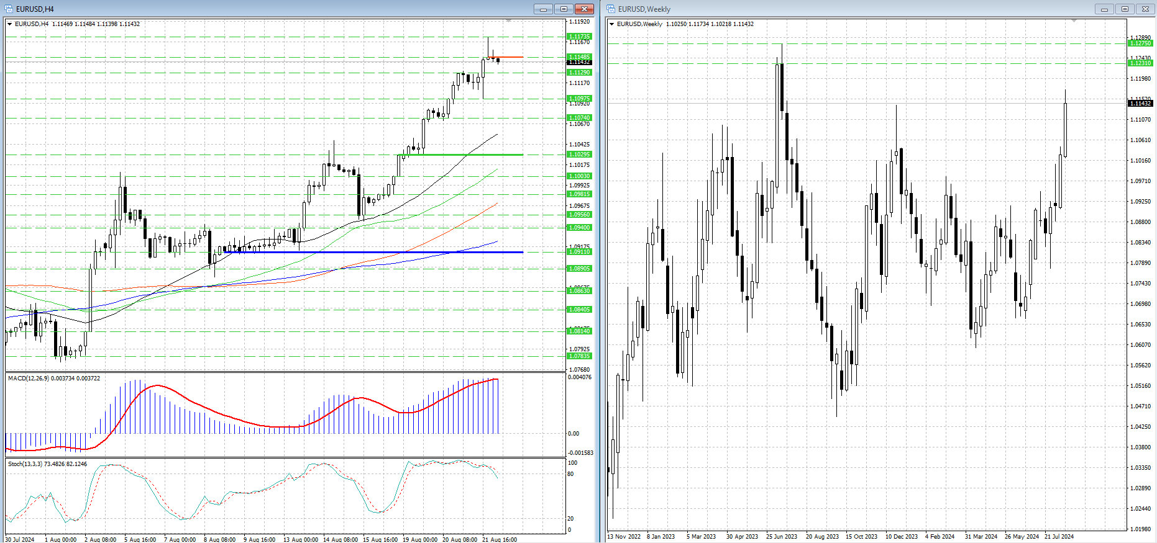Click the 10 Dec 2023 date on Weekly axis
This screenshot has width=1157, height=543.
pyautogui.click(x=902, y=537)
